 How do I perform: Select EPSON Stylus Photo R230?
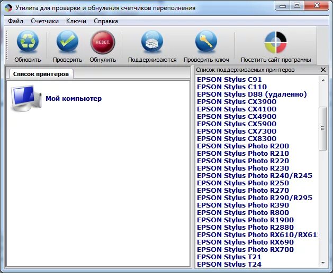tap(243, 168)
